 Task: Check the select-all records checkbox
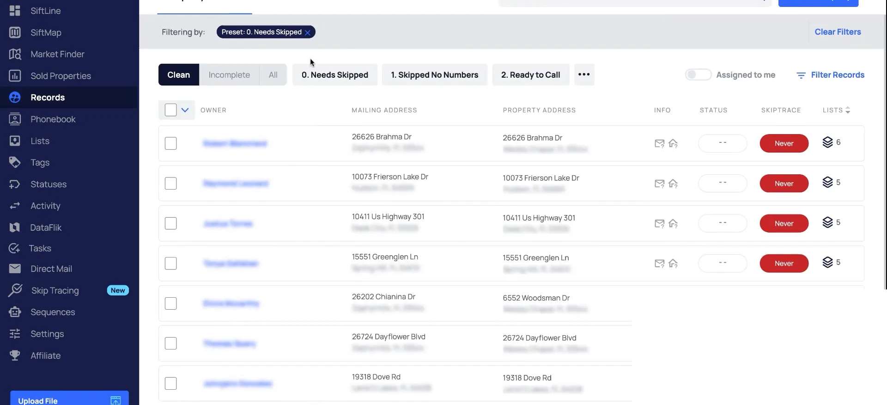click(x=170, y=110)
